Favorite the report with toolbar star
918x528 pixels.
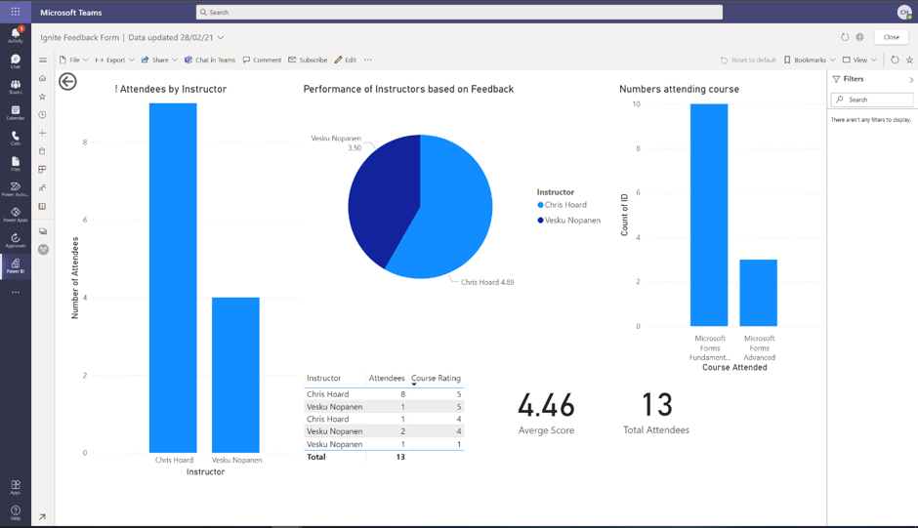909,60
